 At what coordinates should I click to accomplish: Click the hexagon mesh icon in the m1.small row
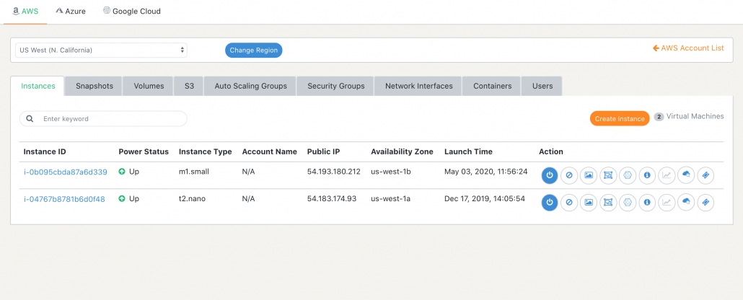pos(628,175)
